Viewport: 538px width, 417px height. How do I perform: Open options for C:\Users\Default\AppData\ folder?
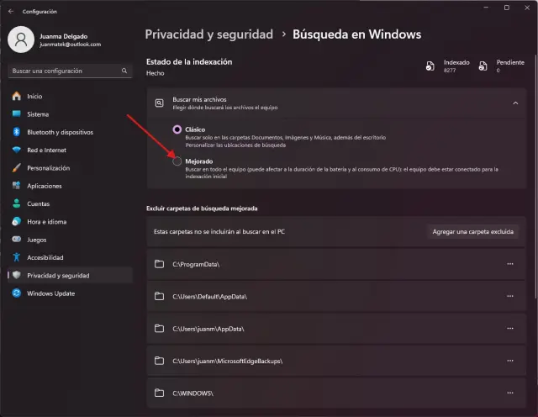[509, 296]
